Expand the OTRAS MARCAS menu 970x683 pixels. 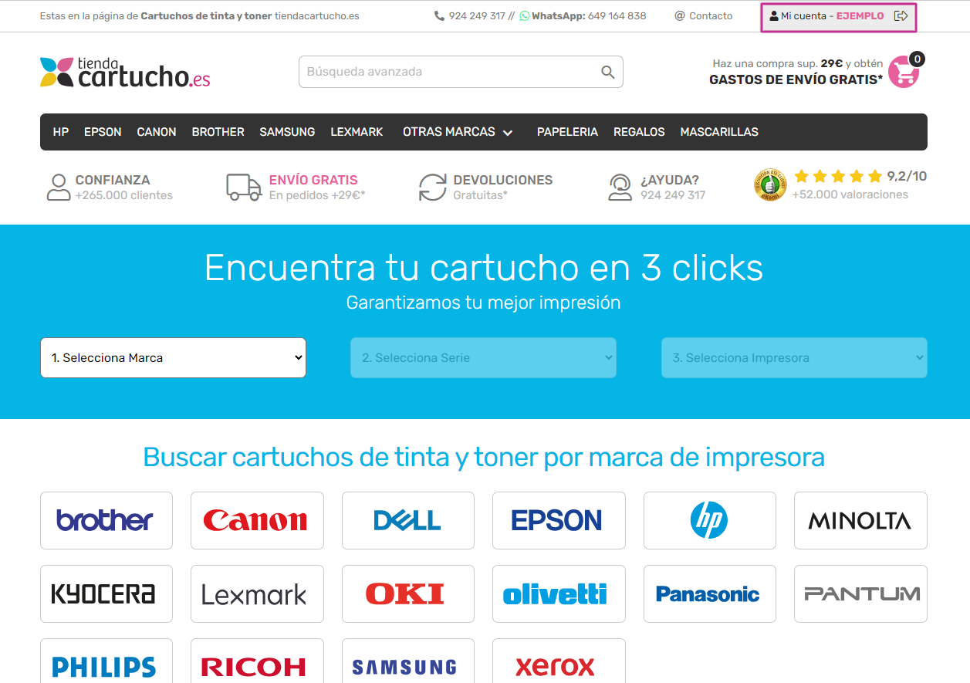[458, 132]
